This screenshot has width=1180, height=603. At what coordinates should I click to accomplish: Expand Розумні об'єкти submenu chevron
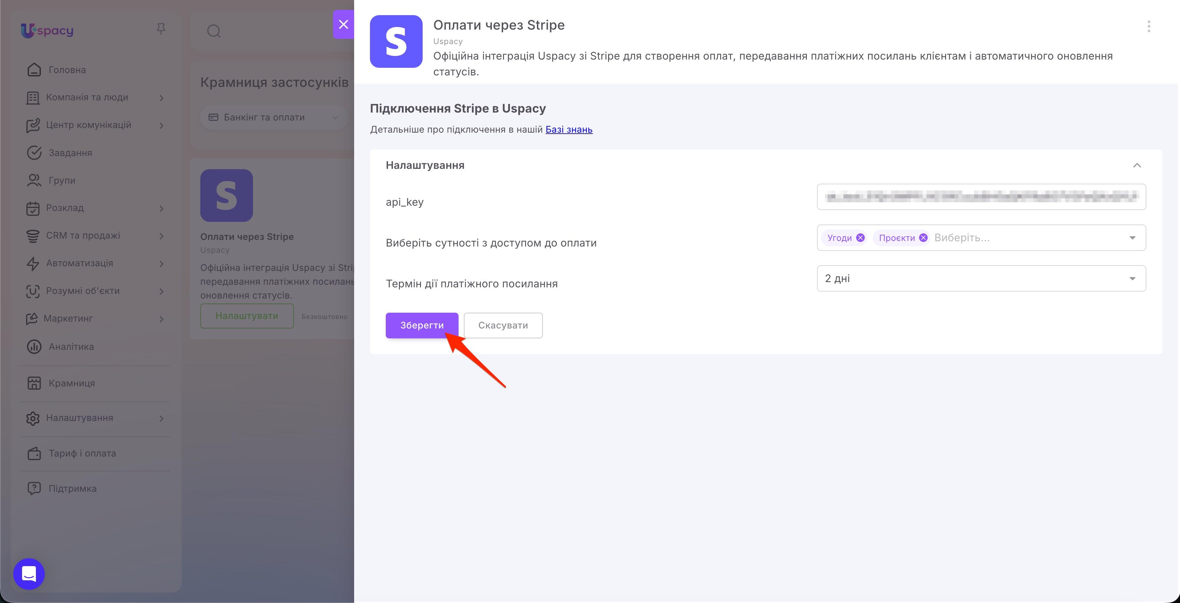161,291
